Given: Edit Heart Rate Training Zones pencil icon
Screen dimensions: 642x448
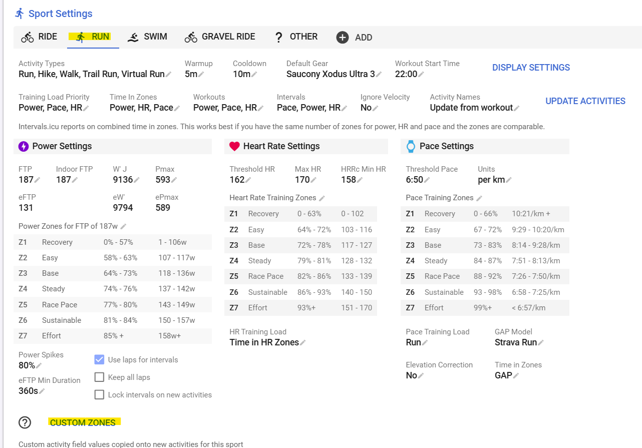Looking at the screenshot, I should pos(322,198).
